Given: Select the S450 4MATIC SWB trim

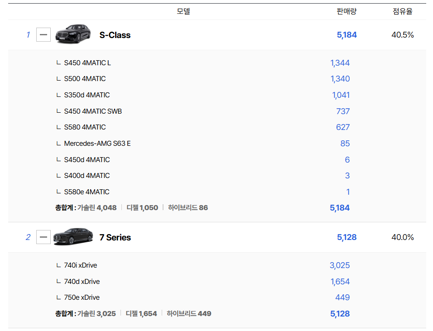Looking at the screenshot, I should click(x=92, y=111).
